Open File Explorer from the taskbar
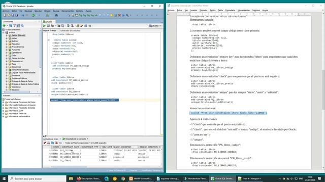 (71, 178)
